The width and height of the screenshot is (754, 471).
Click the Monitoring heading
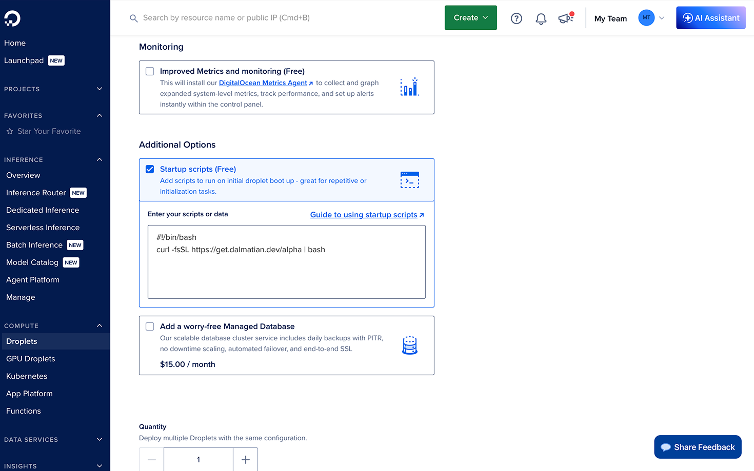[161, 47]
